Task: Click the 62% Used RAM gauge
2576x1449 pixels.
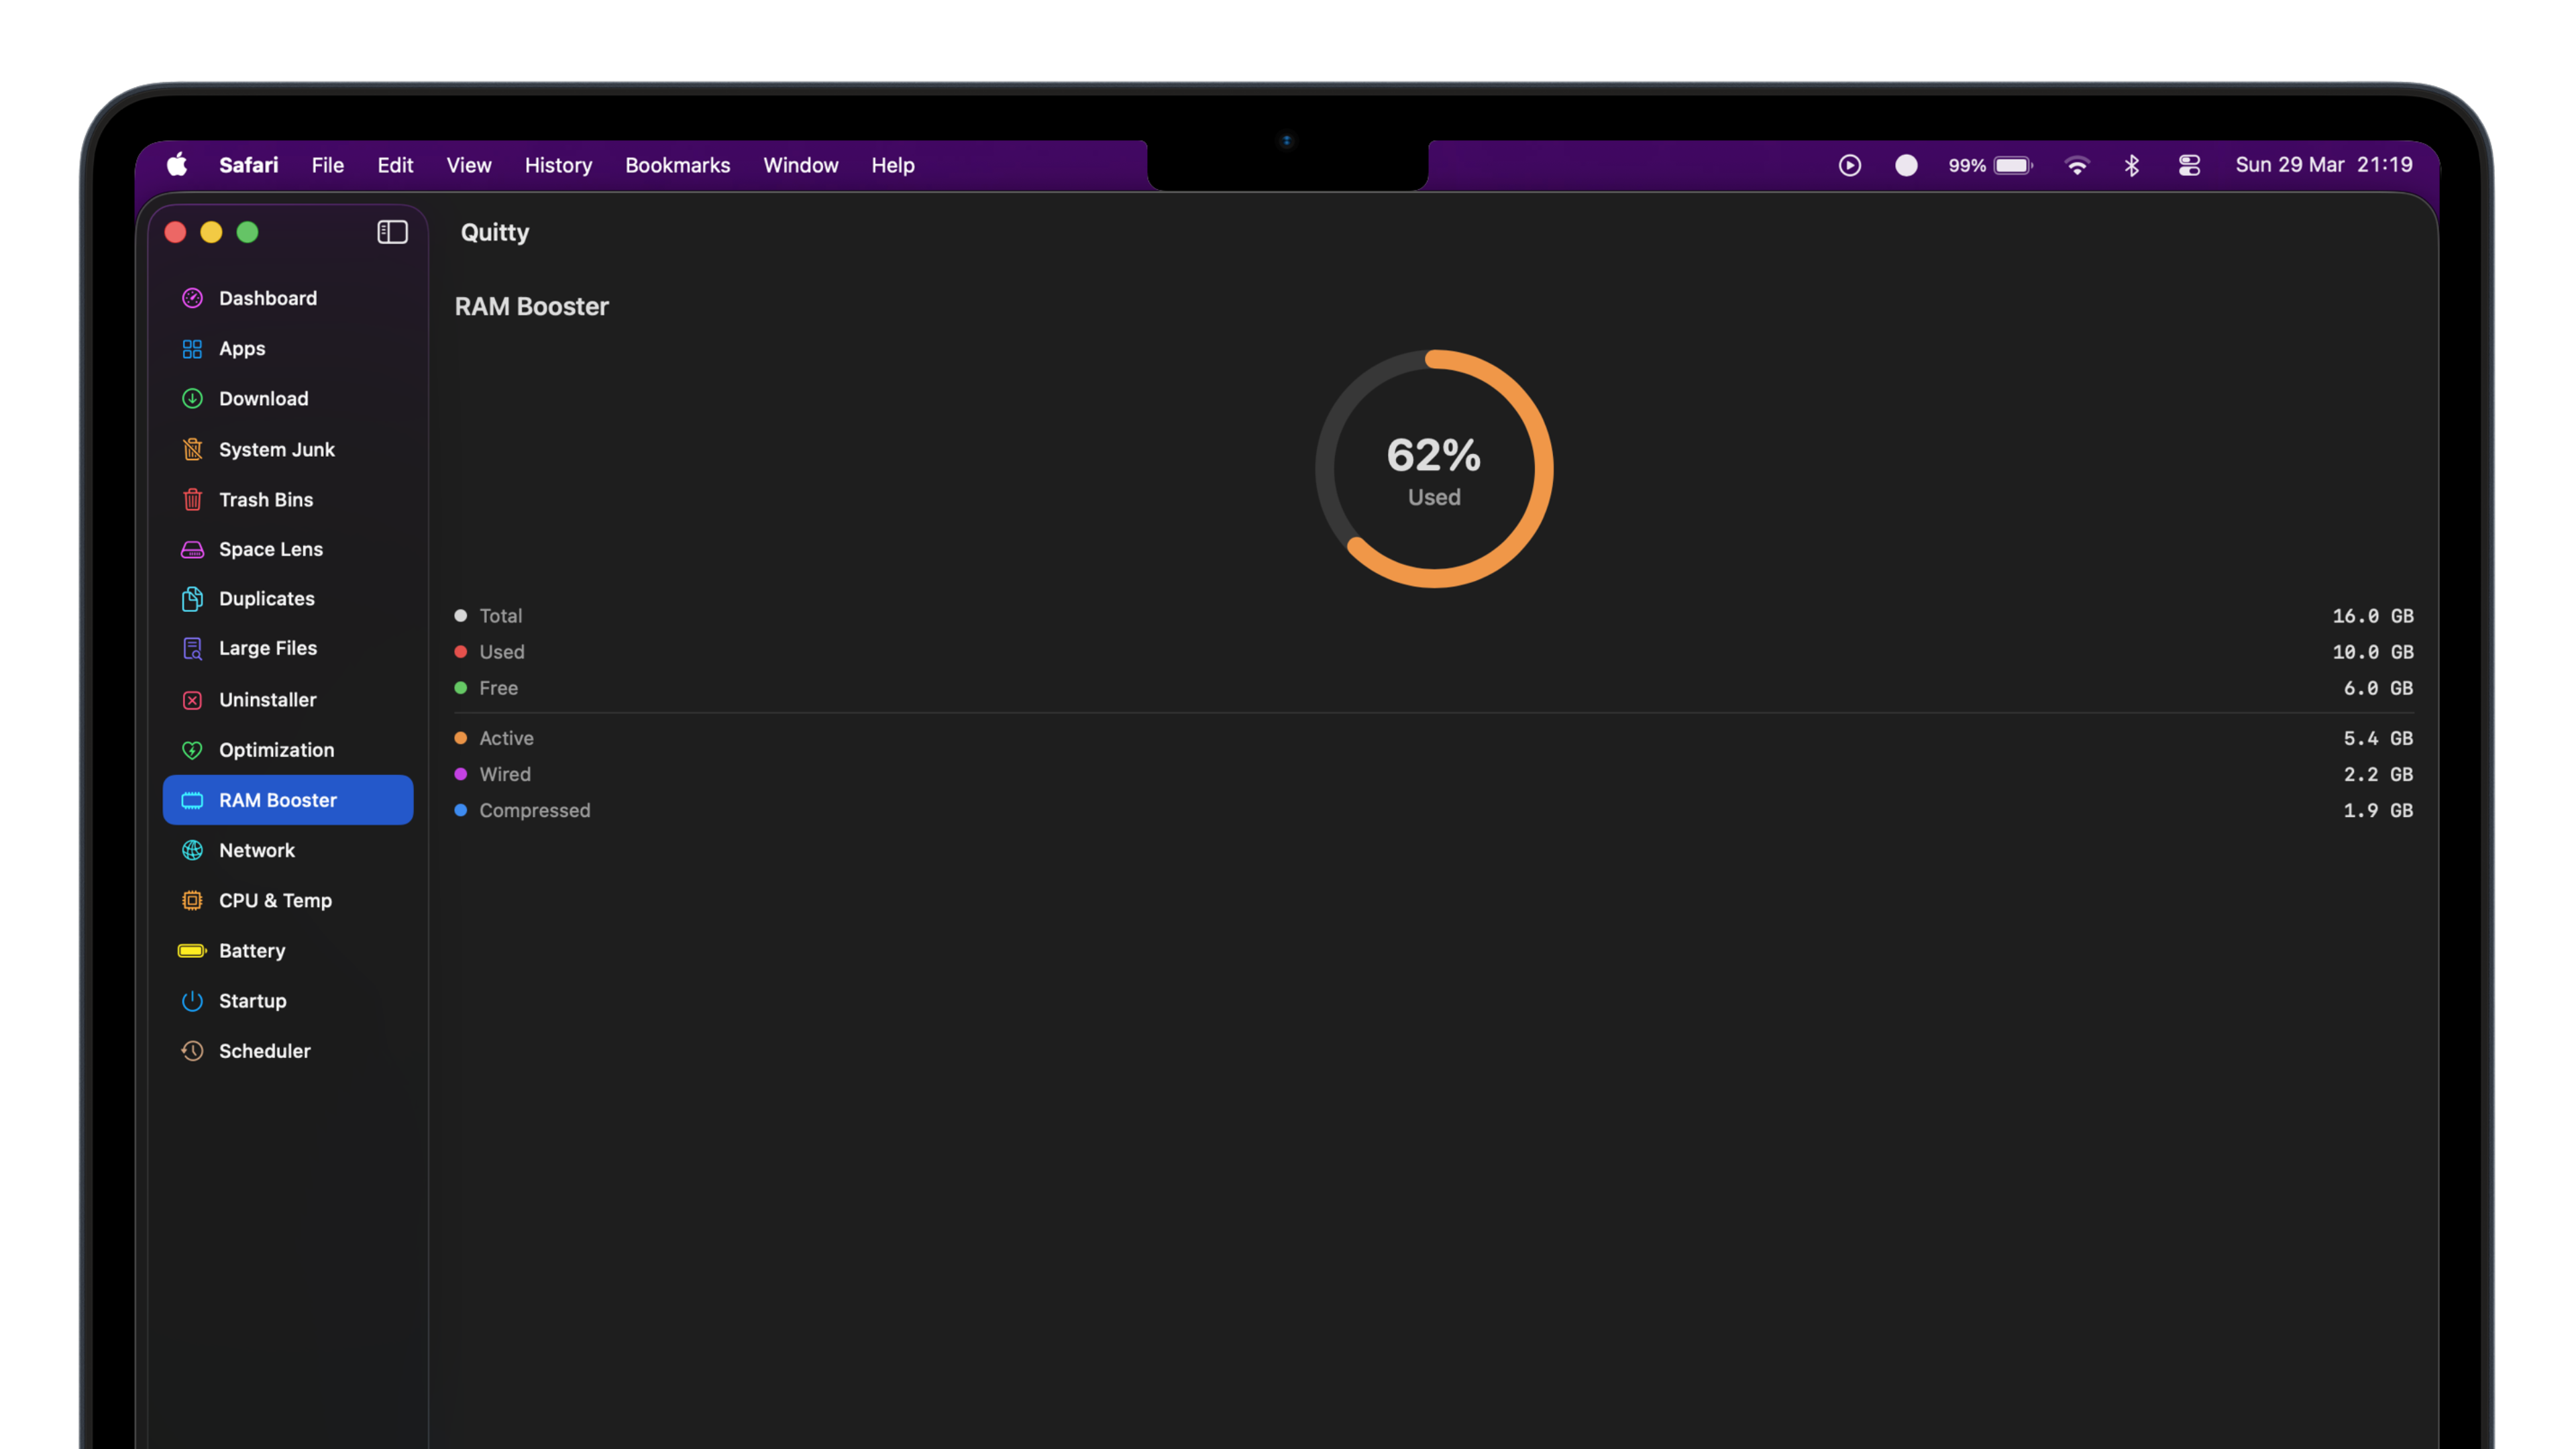Action: coord(1433,469)
